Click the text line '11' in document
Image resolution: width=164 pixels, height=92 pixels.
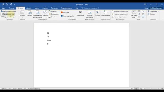pyautogui.click(x=48, y=33)
